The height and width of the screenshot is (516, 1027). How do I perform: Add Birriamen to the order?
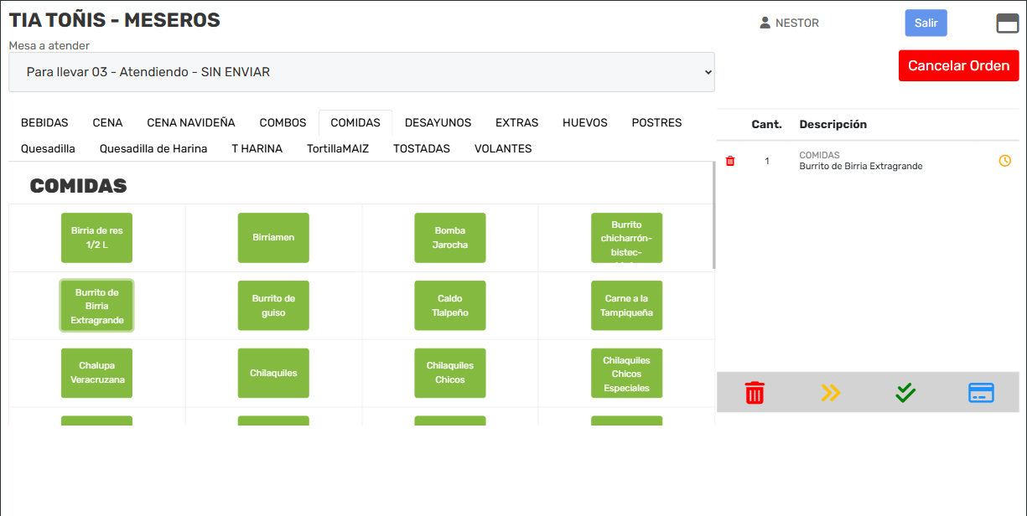273,238
